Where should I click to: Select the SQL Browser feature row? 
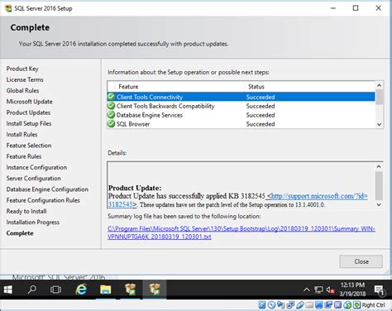pyautogui.click(x=241, y=124)
